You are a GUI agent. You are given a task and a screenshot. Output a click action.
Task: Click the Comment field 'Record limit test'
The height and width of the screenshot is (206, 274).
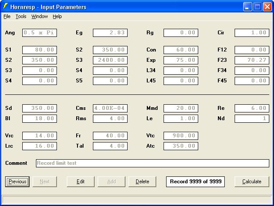tap(152, 163)
